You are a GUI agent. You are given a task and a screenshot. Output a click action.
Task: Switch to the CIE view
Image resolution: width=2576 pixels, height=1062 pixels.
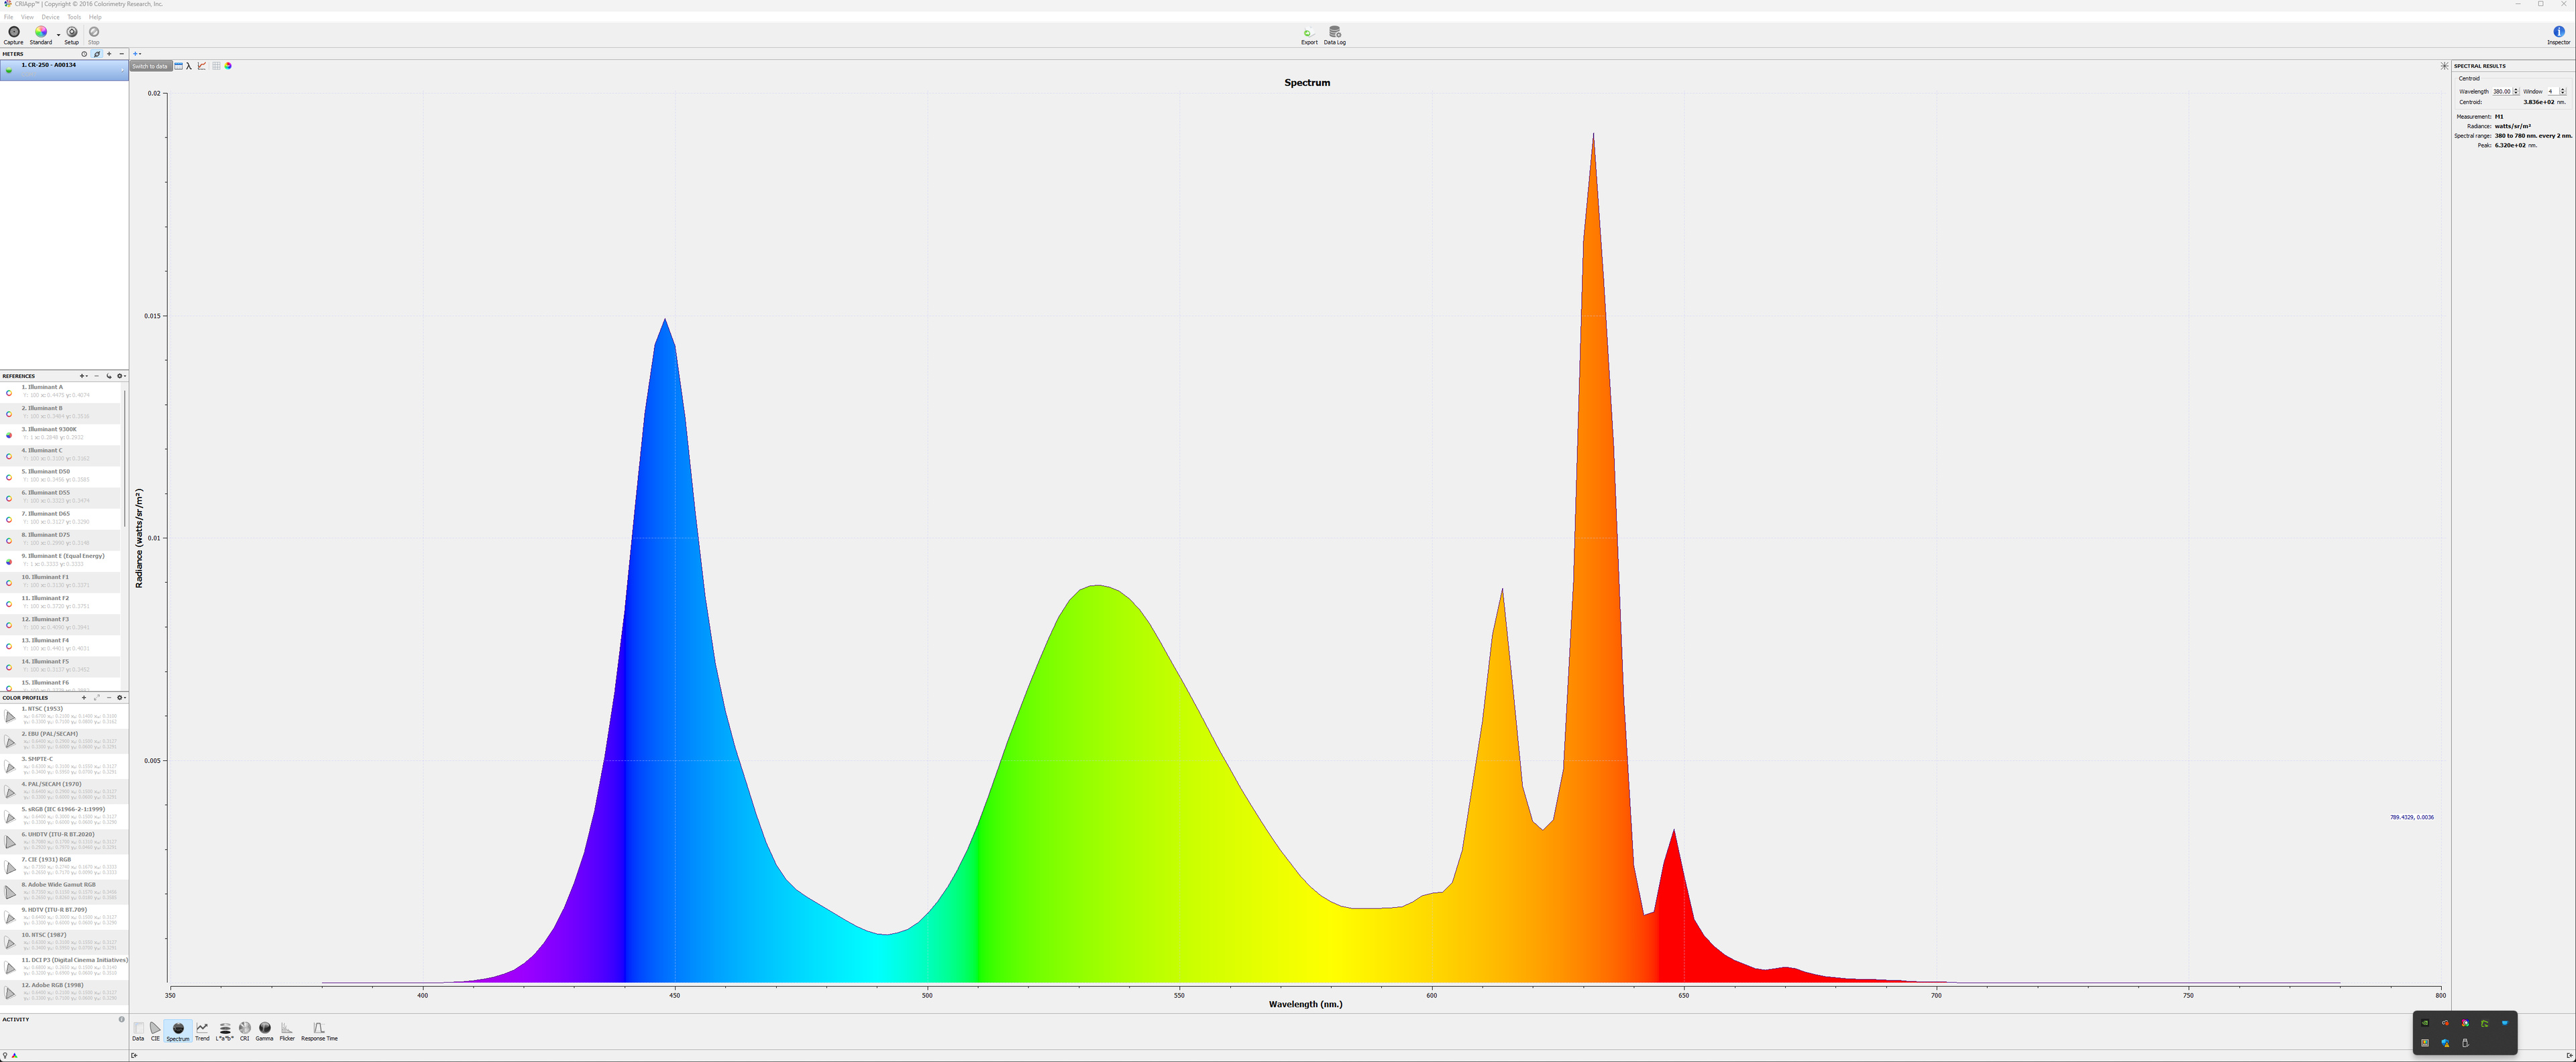[155, 1030]
